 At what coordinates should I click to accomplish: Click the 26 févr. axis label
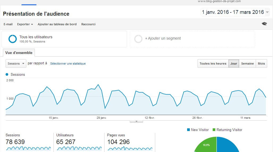click(x=198, y=118)
